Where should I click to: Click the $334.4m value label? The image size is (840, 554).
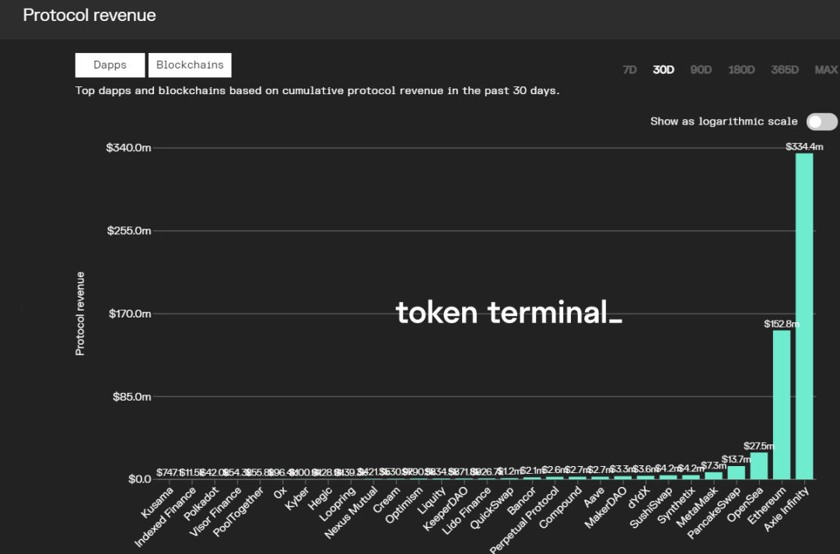click(804, 147)
